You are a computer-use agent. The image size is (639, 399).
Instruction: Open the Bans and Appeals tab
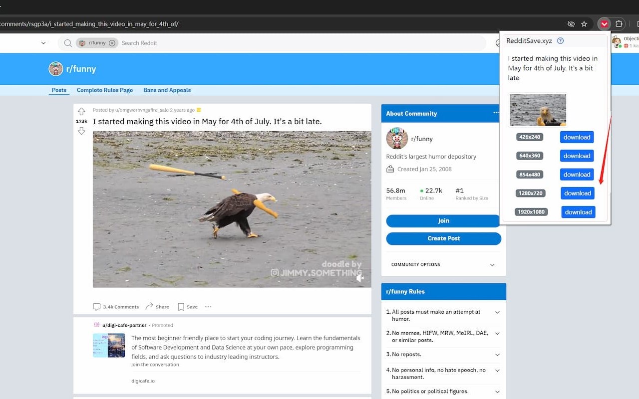point(167,90)
